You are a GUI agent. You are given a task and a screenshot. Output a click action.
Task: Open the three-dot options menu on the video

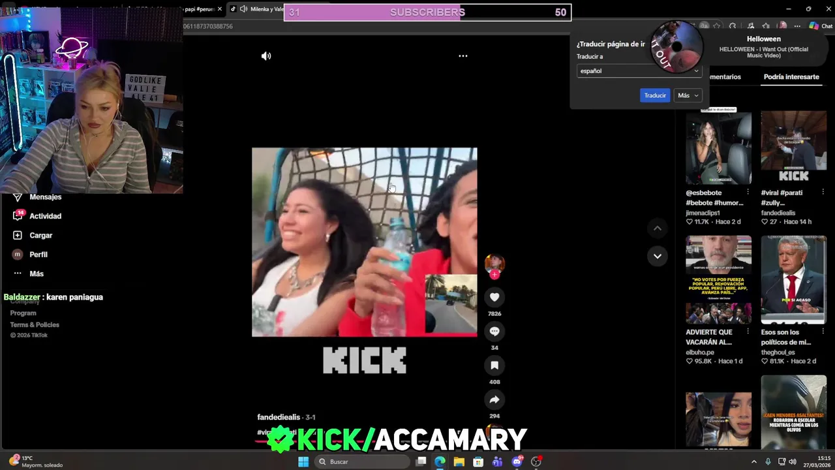click(463, 56)
